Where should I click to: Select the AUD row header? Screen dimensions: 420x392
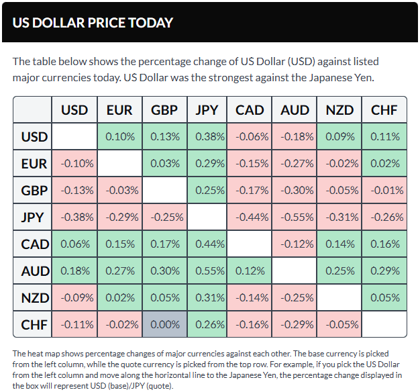point(34,271)
